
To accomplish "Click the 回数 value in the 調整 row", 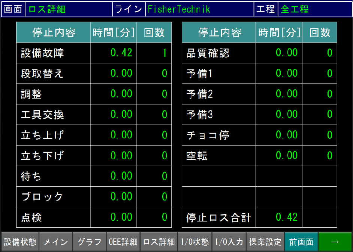I will [165, 94].
